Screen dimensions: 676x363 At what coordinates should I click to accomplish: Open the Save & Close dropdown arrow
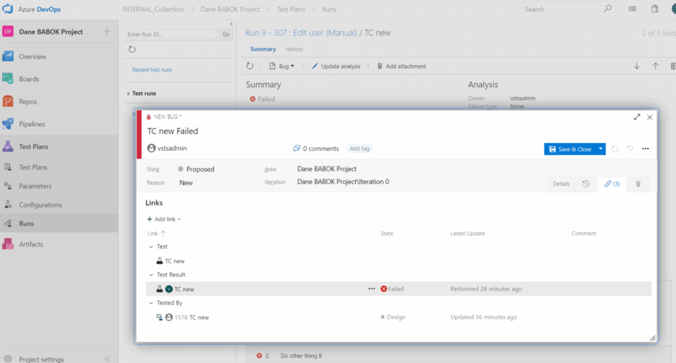click(x=601, y=149)
